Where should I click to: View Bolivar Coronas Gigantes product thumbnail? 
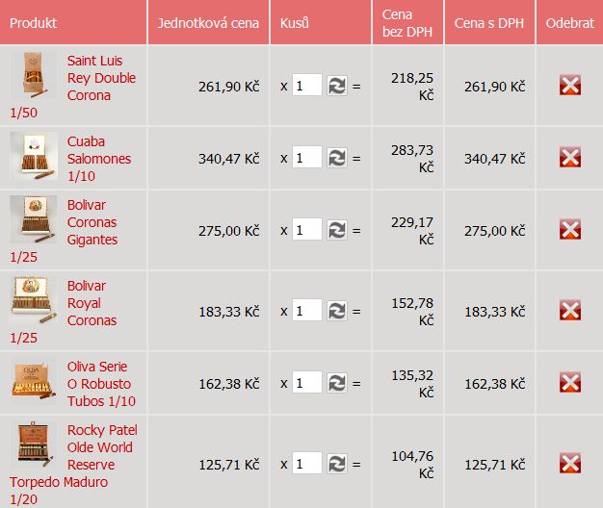[34, 219]
